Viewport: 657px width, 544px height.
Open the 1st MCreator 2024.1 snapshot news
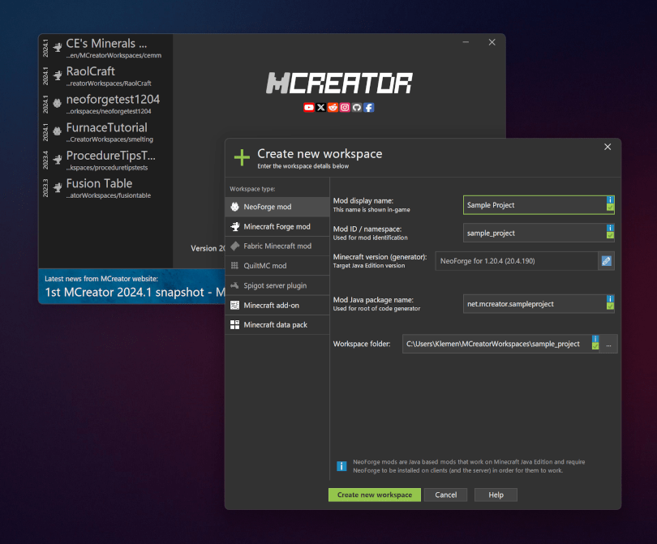point(135,293)
